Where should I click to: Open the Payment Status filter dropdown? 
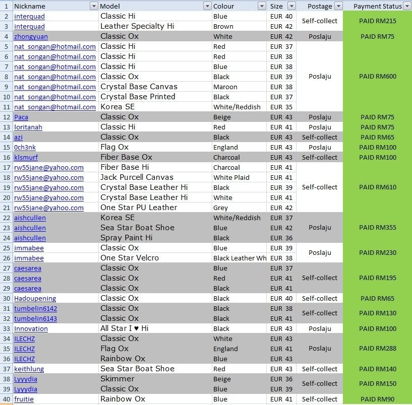(x=406, y=6)
